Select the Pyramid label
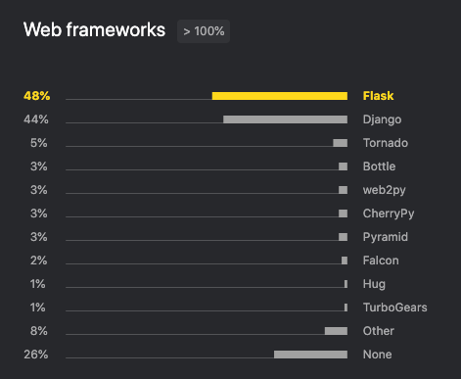 click(386, 237)
